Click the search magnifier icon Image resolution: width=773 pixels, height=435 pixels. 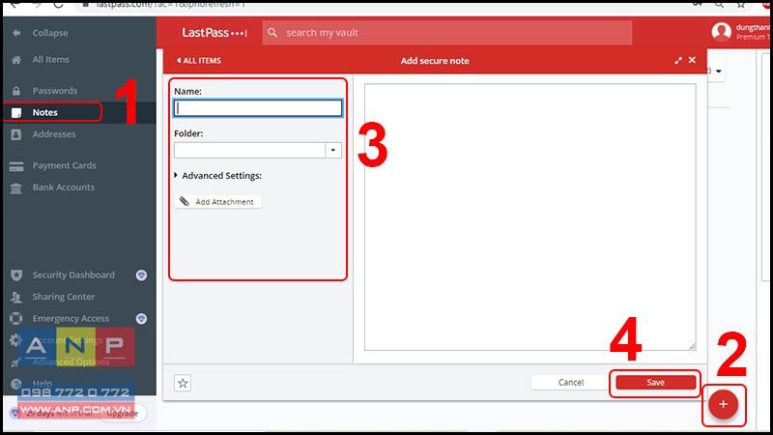pos(272,33)
